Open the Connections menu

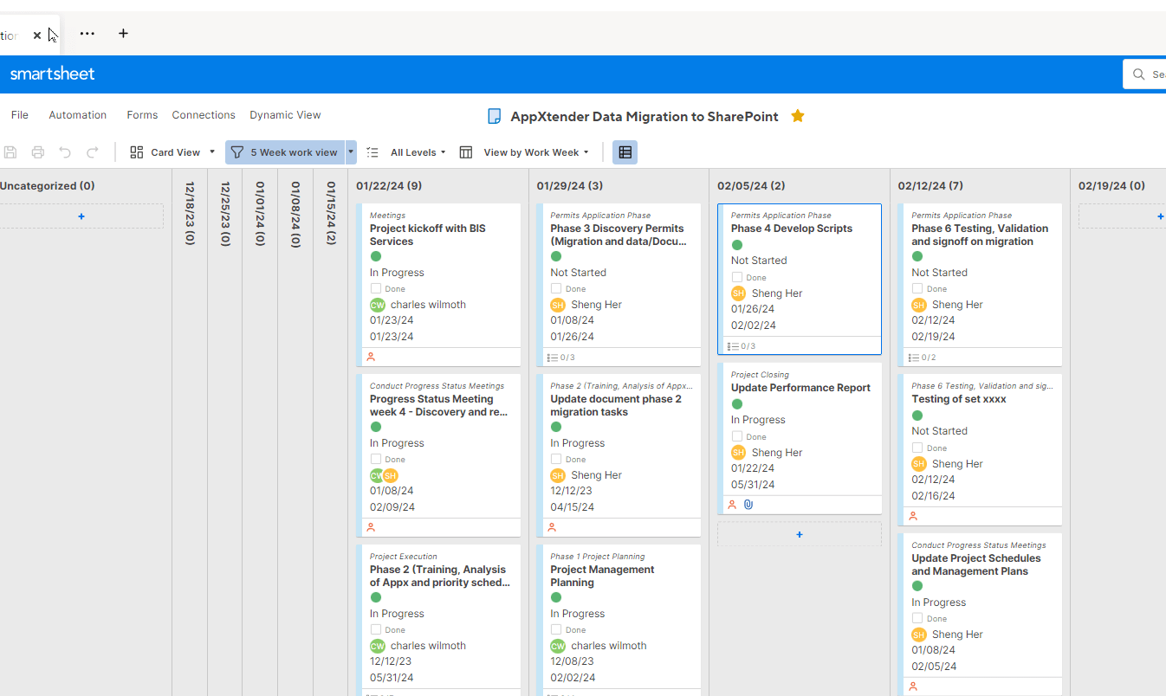pyautogui.click(x=204, y=115)
